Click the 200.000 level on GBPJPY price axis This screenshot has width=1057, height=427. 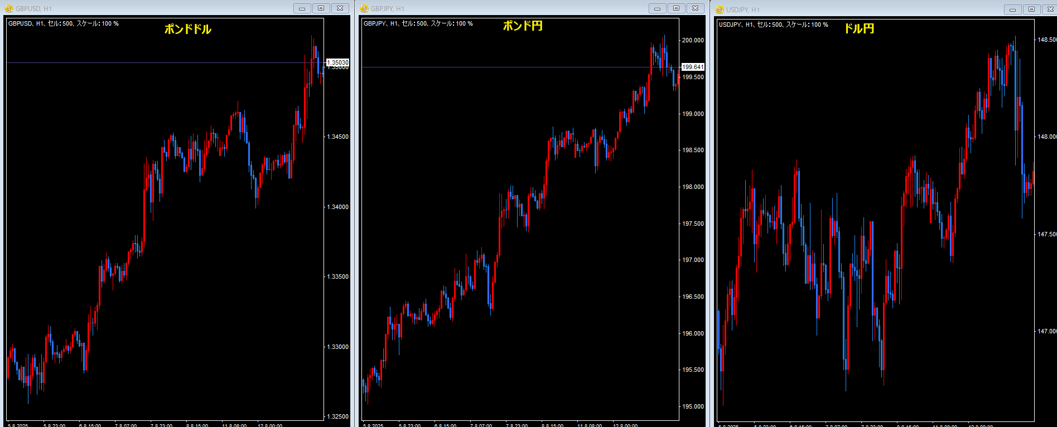pos(693,40)
